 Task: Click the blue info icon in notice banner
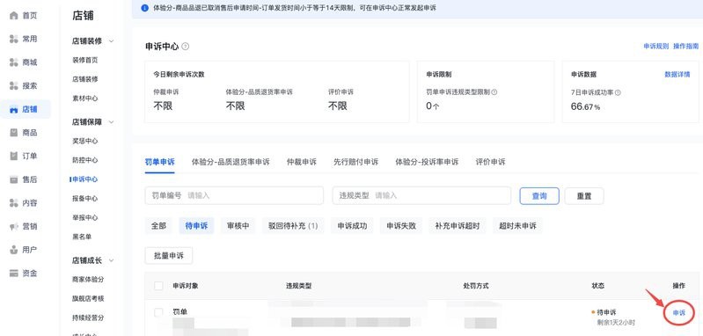pos(144,8)
